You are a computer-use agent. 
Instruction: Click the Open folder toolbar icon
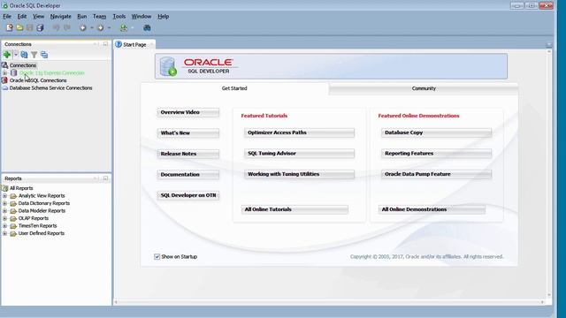[19, 27]
